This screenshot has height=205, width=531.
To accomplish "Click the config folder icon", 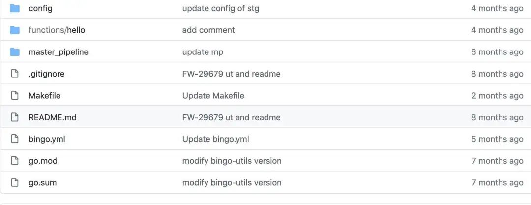I will 15,8.
